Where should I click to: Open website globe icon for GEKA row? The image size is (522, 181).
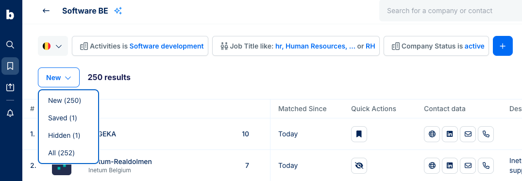click(x=432, y=134)
